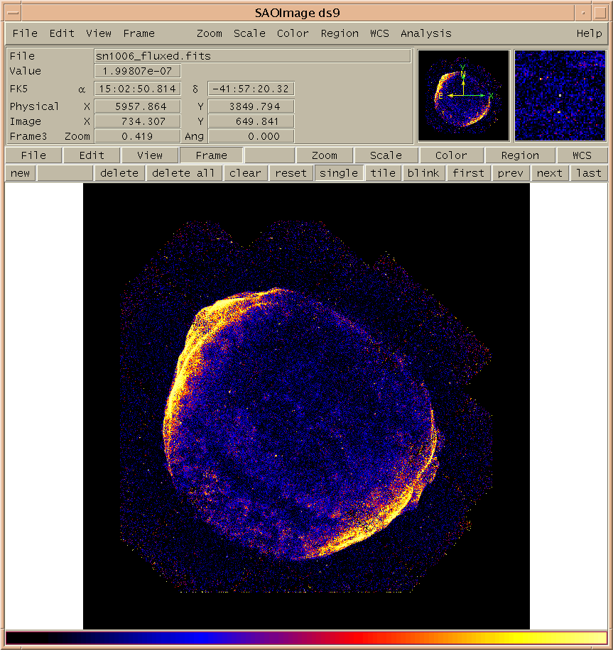Select the Color button in the button bar

[x=451, y=155]
